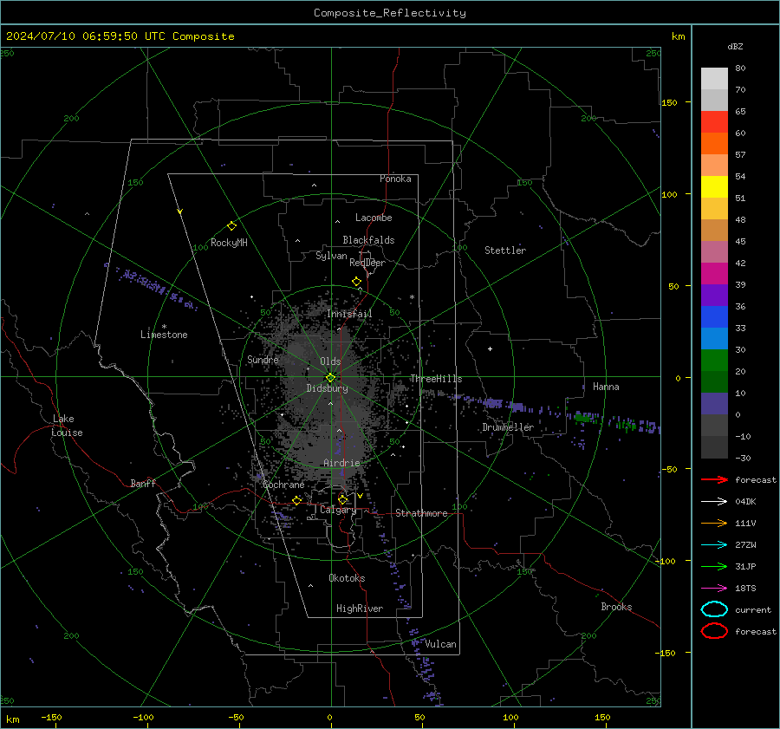Click the blue 33 dBZ color swatch
The height and width of the screenshot is (729, 780).
[714, 317]
